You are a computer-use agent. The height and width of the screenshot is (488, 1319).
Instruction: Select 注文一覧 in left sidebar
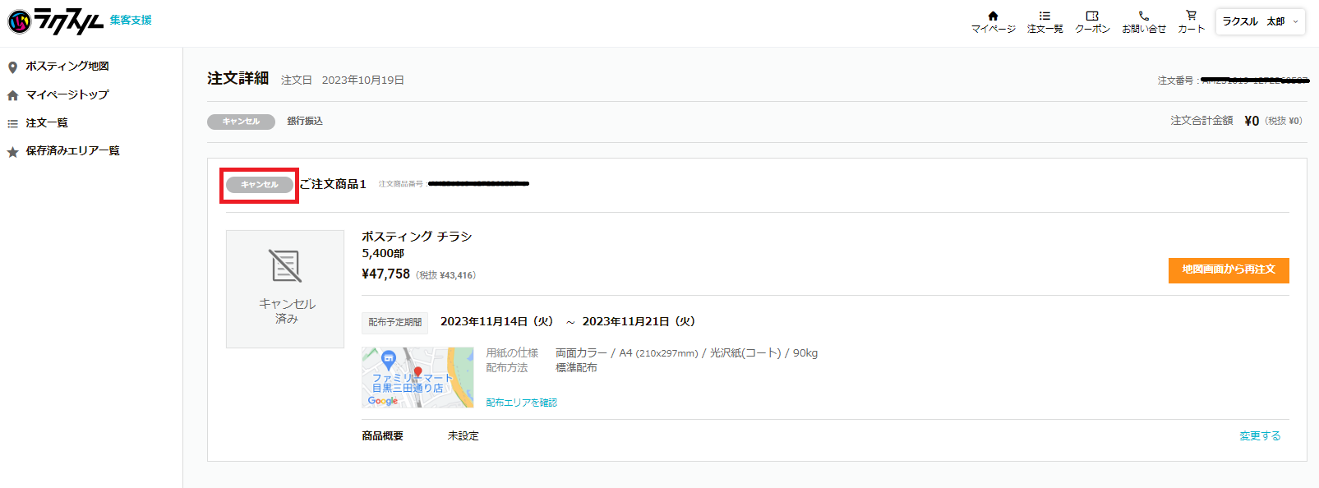point(47,122)
